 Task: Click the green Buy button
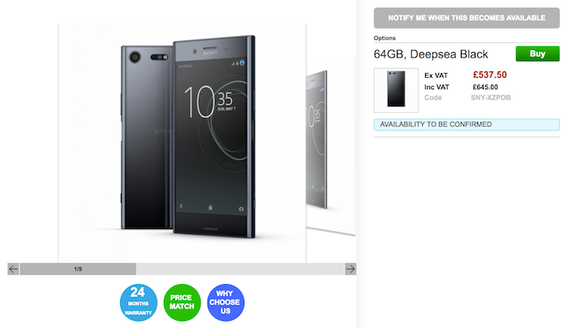(537, 54)
